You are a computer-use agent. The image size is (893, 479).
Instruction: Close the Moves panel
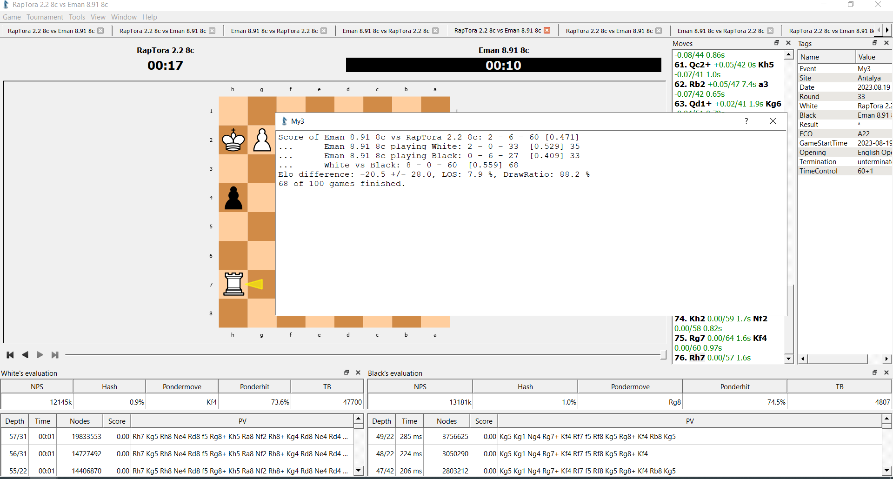[x=788, y=43]
